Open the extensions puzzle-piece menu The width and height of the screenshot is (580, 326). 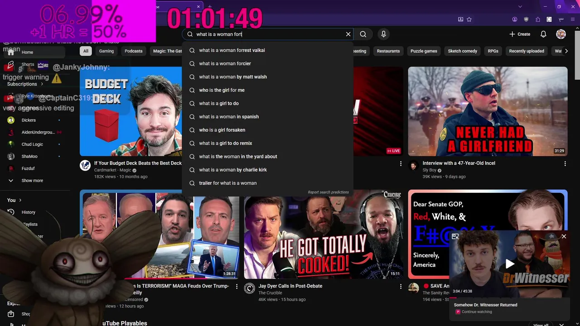538,19
